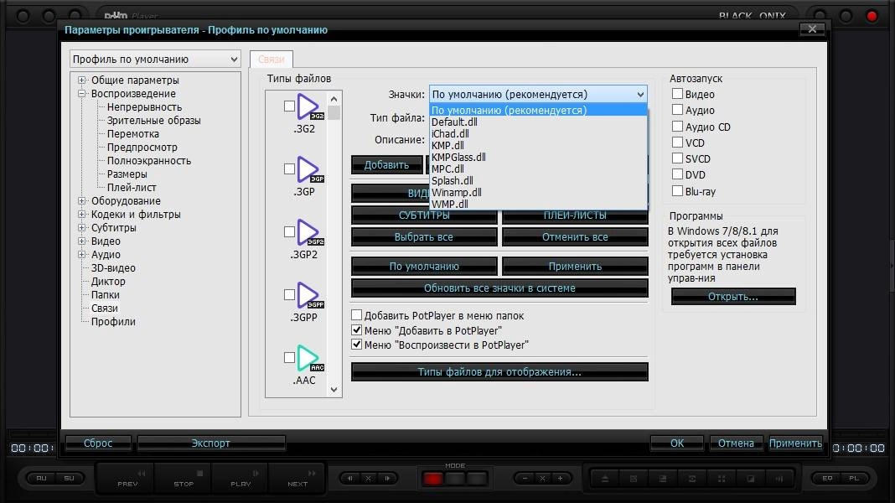This screenshot has width=895, height=503.
Task: Select Splash.dll from icons list
Action: 538,180
